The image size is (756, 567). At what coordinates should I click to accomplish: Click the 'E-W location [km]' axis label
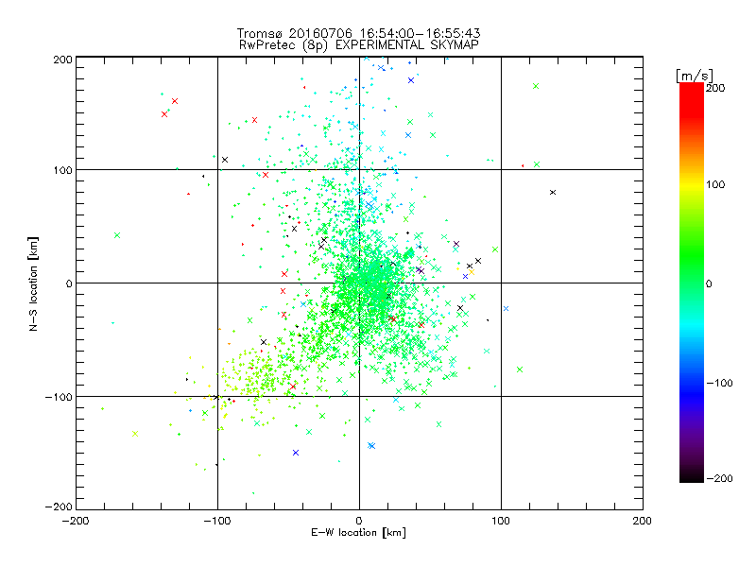point(359,532)
